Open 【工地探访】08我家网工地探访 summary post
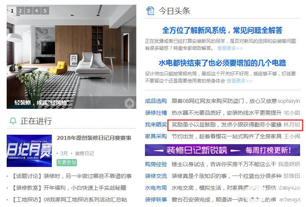 pyautogui.click(x=69, y=200)
